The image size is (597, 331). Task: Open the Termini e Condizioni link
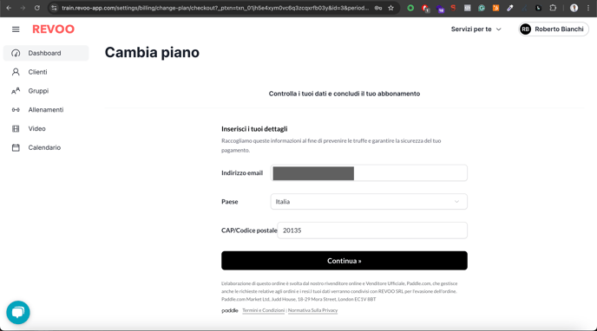[x=264, y=310]
